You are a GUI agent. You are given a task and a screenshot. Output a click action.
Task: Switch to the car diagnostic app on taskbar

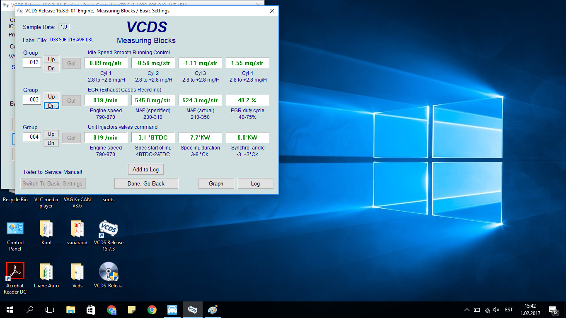coord(172,309)
